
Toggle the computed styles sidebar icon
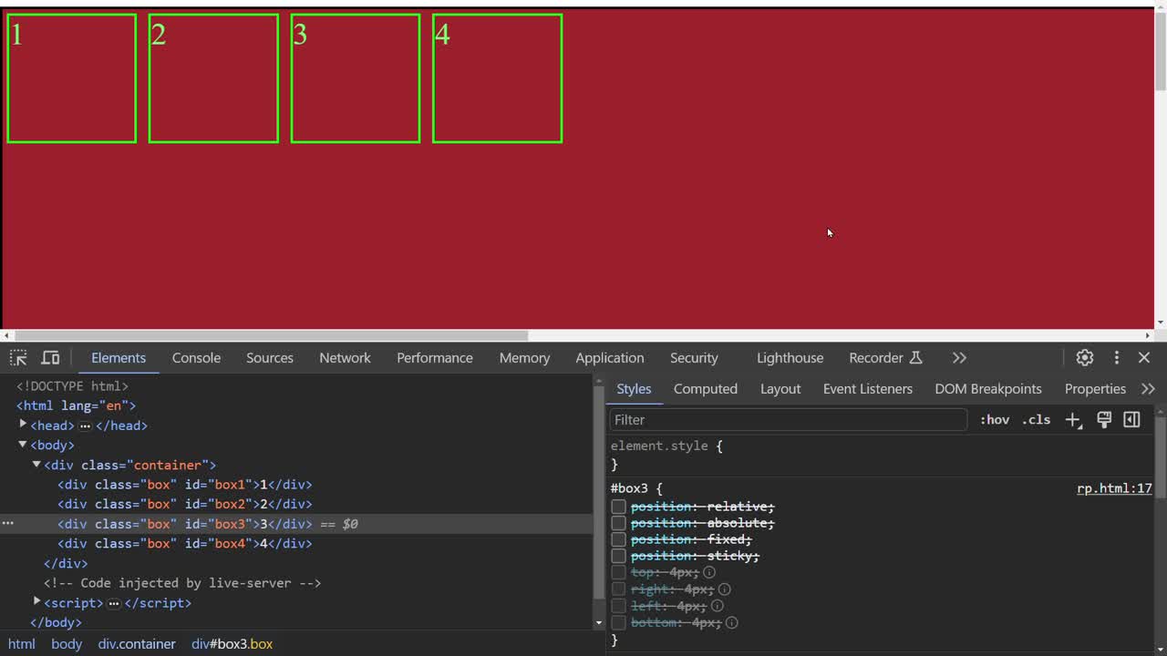1132,420
